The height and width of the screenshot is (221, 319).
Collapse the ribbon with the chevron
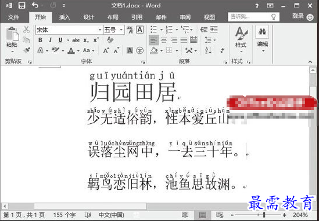[x=310, y=62]
